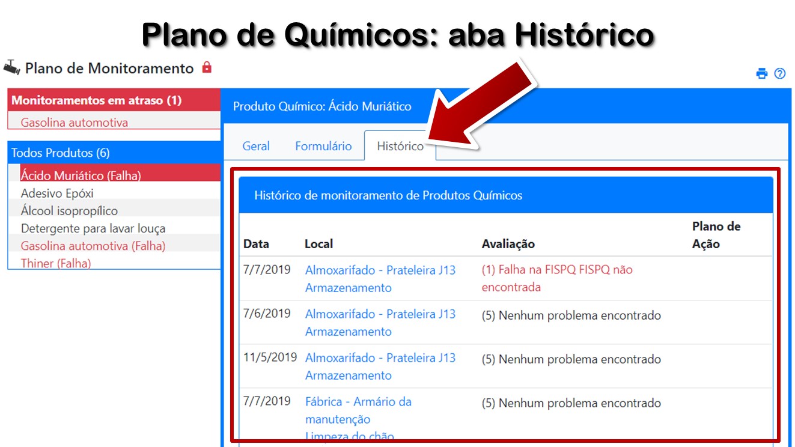Click the red lock icon
The image size is (795, 447).
(207, 67)
